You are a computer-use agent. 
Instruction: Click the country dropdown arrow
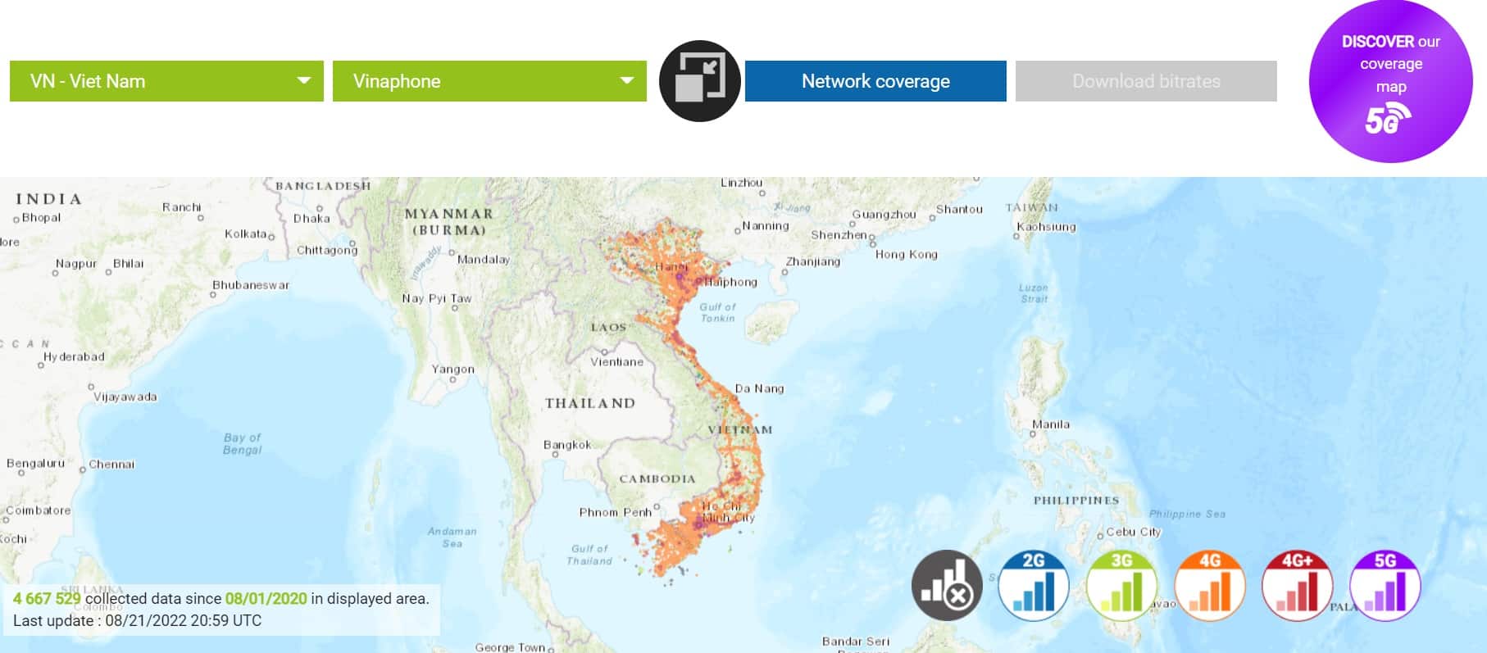point(303,81)
